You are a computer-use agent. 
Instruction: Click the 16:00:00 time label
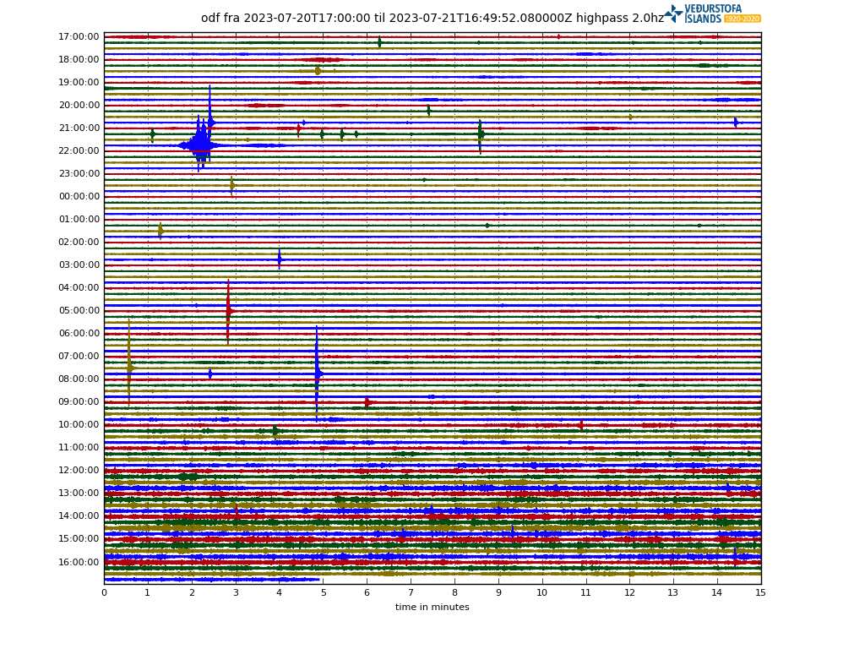click(79, 562)
